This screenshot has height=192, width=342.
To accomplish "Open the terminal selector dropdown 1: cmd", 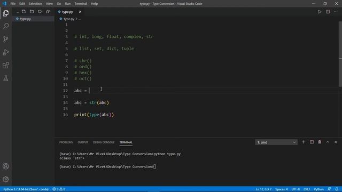I will point(276,142).
